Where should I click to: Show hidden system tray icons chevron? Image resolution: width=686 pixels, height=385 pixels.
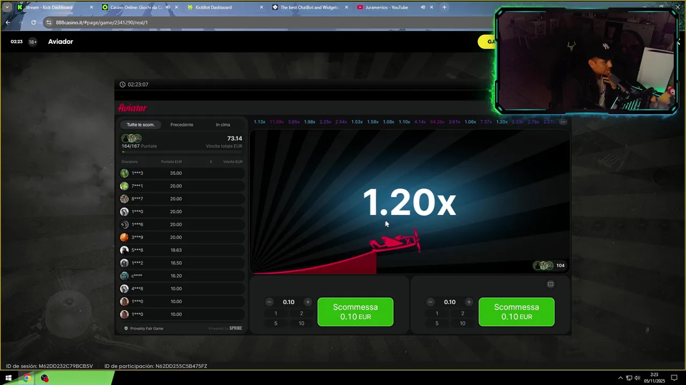(x=621, y=378)
